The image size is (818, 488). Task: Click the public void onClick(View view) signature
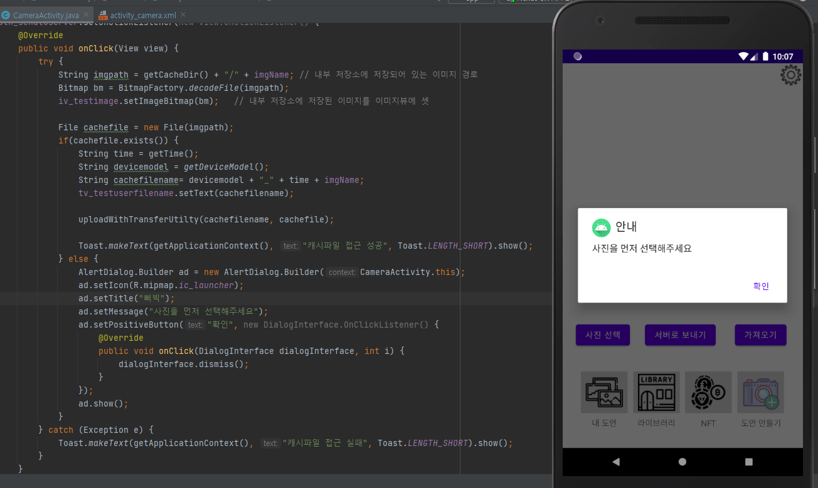(98, 48)
